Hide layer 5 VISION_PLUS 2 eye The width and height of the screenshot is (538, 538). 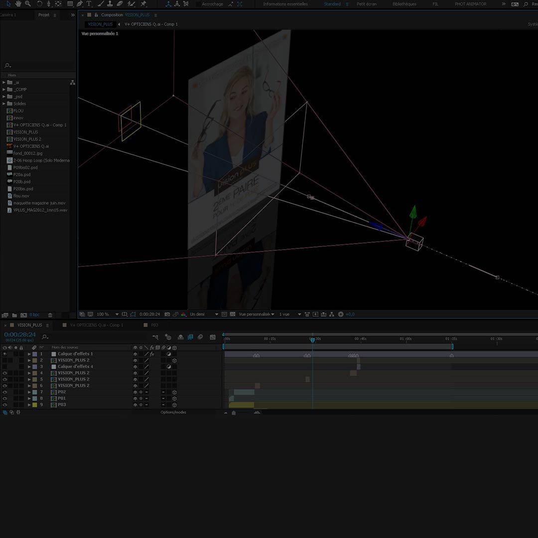tap(5, 379)
